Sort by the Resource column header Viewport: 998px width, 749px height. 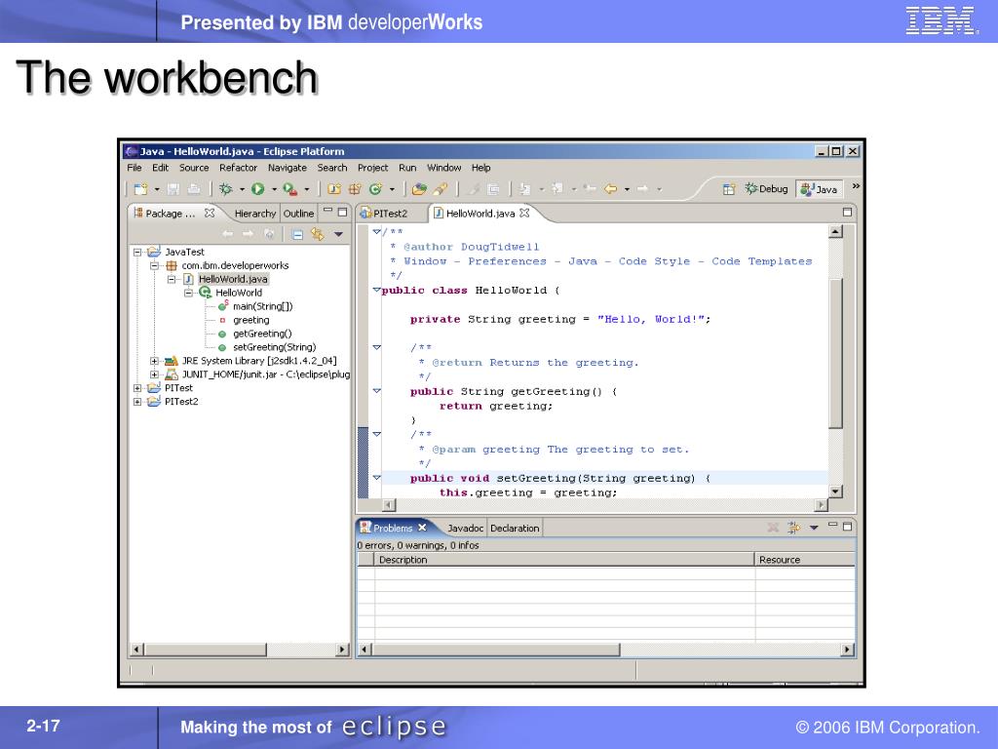[804, 560]
